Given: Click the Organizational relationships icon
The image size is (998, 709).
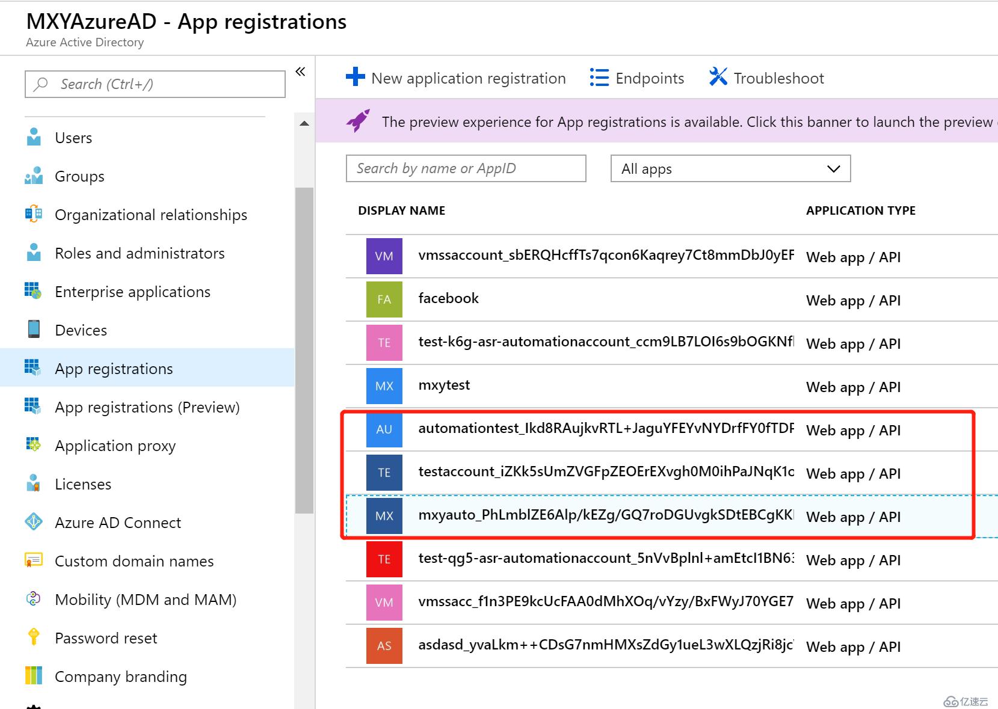Looking at the screenshot, I should pyautogui.click(x=34, y=214).
